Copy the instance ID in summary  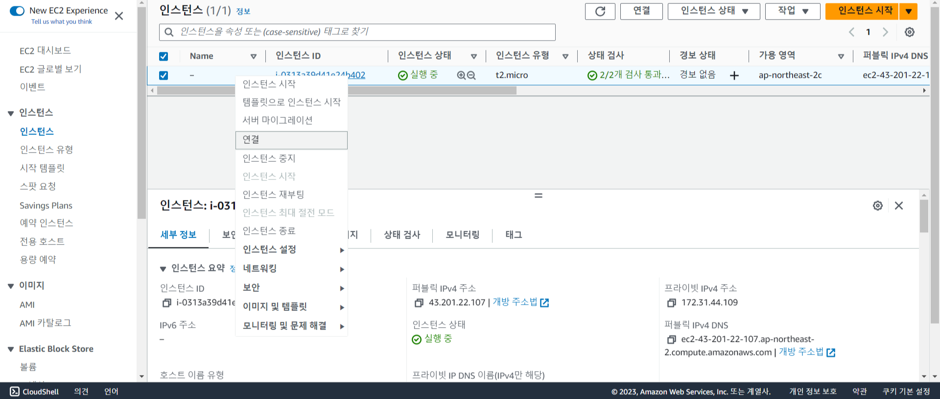(x=166, y=303)
